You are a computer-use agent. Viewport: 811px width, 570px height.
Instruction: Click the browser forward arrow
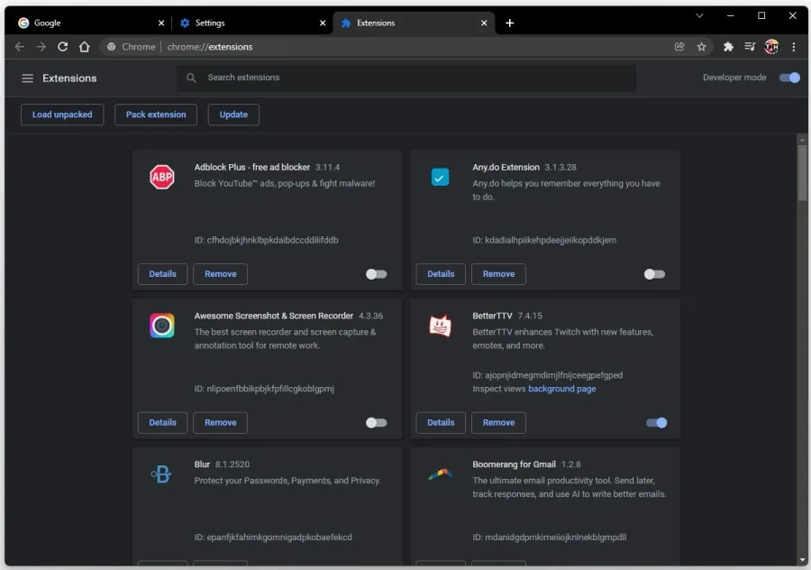point(41,47)
